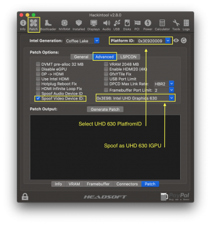Open the 0x3E9B Intel UHD Graphics 630 dropdown
The image size is (211, 225).
coord(135,98)
